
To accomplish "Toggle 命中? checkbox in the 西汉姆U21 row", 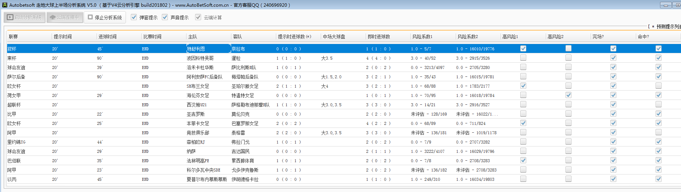I will (659, 104).
